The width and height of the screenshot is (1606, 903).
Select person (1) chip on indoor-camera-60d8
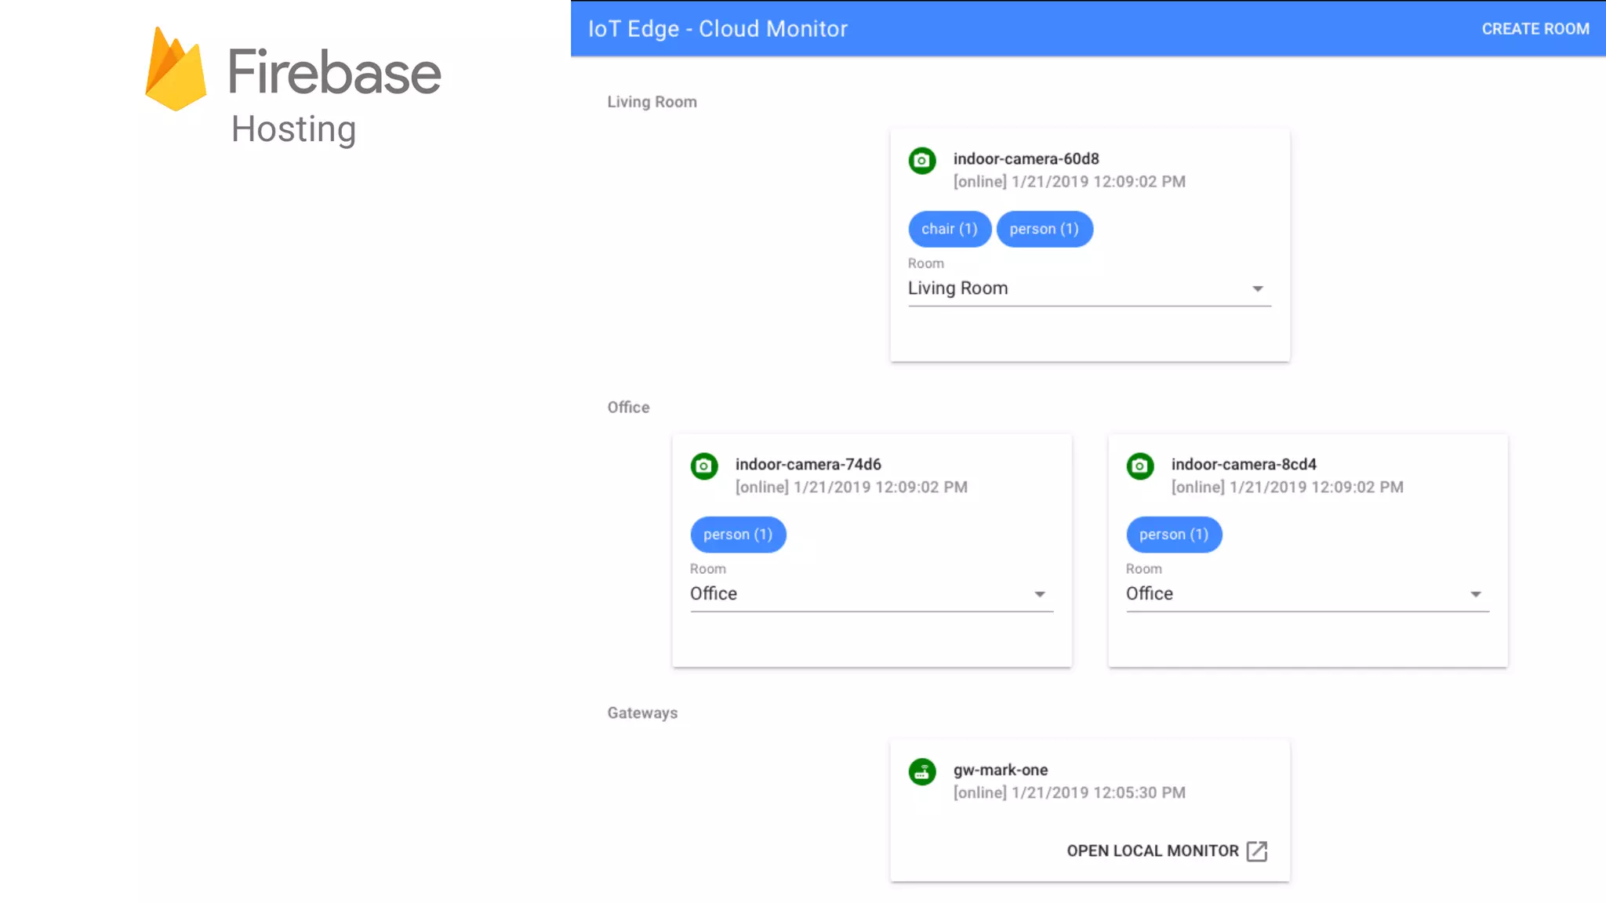1044,229
